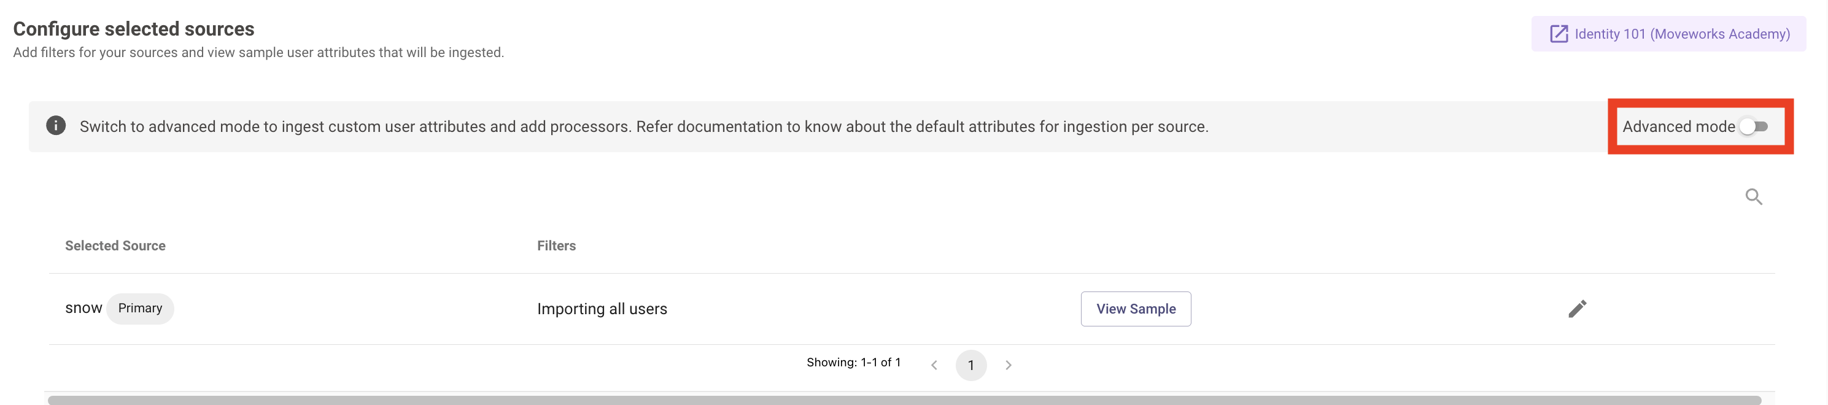Click the info icon in the banner
This screenshot has width=1828, height=405.
(56, 126)
